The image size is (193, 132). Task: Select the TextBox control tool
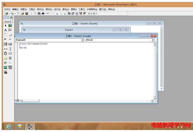(10, 30)
